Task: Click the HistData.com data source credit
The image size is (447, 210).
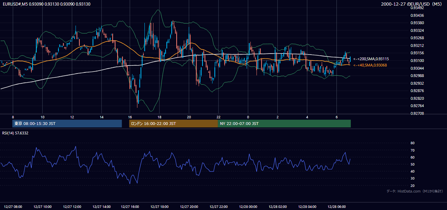Action: tap(415, 191)
